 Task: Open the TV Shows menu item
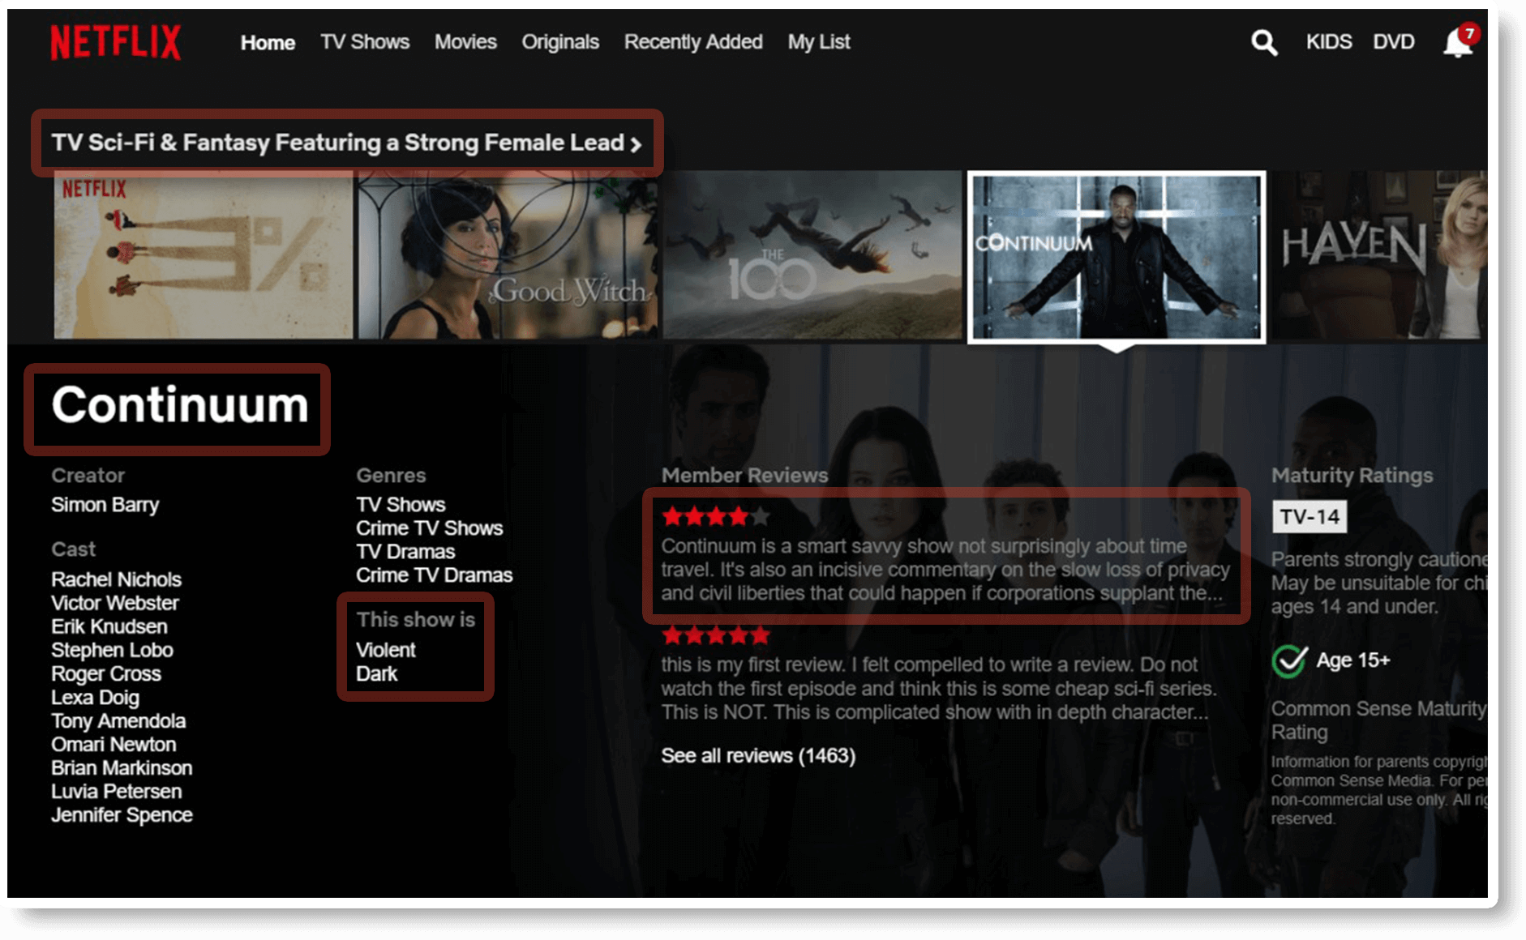tap(365, 42)
